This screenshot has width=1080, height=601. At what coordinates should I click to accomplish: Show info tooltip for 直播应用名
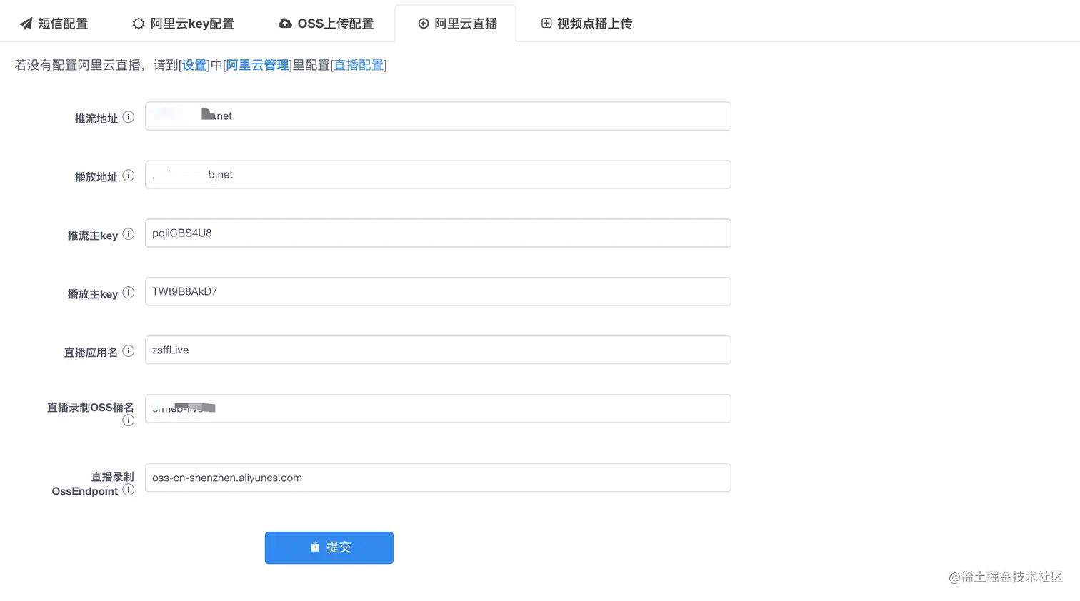[x=129, y=351]
